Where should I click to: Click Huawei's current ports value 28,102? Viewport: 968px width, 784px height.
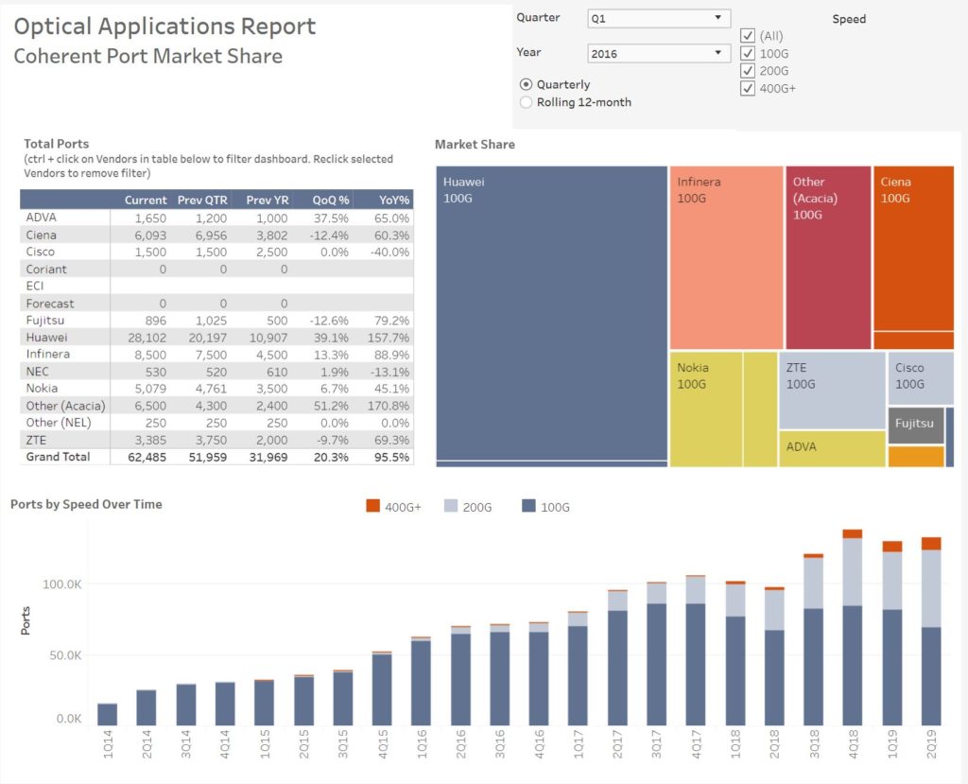pos(147,338)
